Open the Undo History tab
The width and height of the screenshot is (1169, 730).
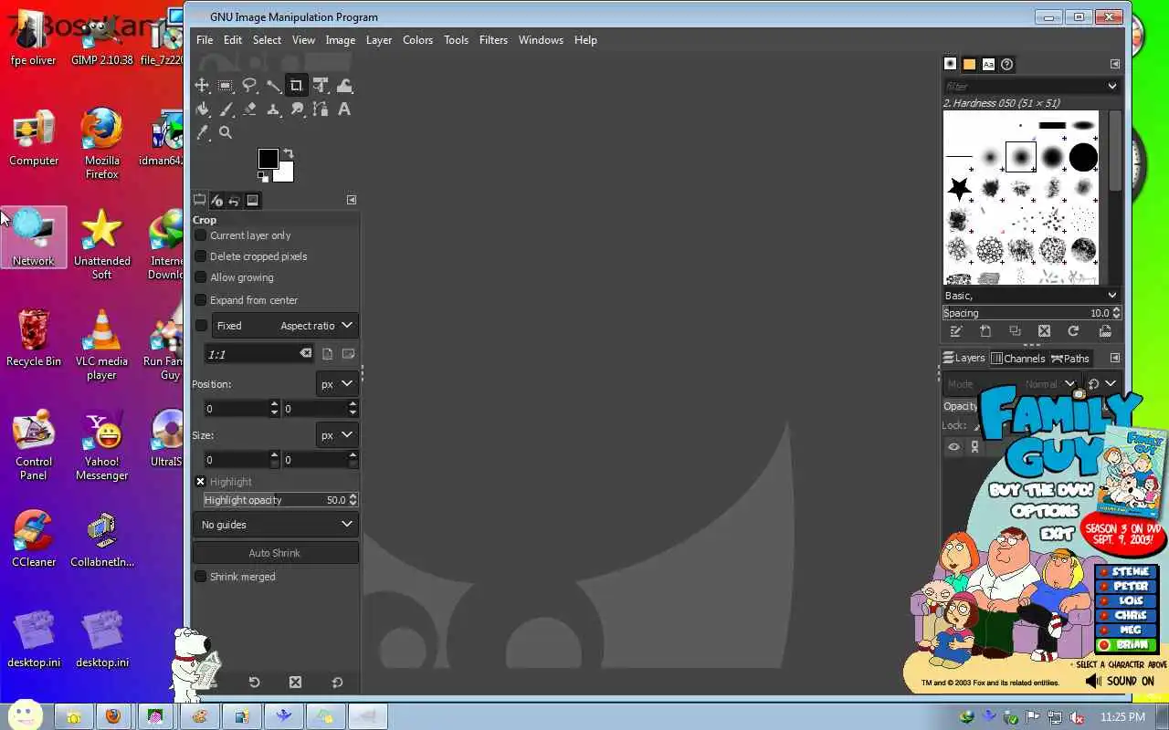[x=234, y=201]
